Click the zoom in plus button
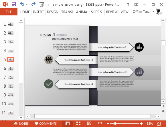166x127 pixels. [141, 123]
